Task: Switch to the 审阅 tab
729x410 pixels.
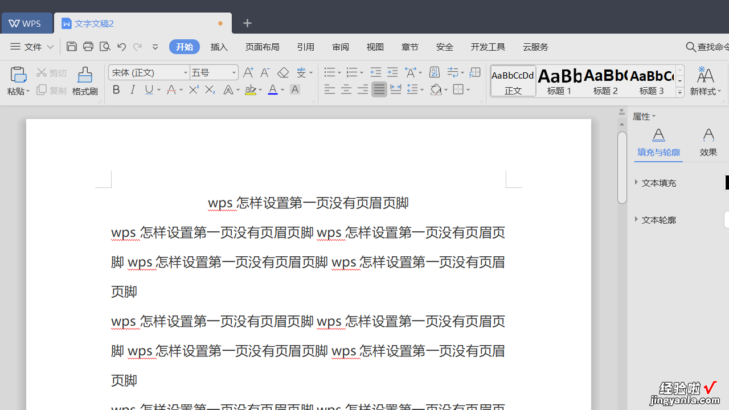Action: (341, 47)
